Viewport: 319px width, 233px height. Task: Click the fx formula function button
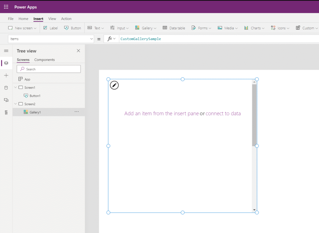pos(111,39)
